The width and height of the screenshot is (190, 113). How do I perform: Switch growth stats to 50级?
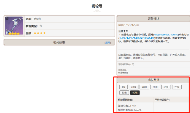[x=155, y=87]
